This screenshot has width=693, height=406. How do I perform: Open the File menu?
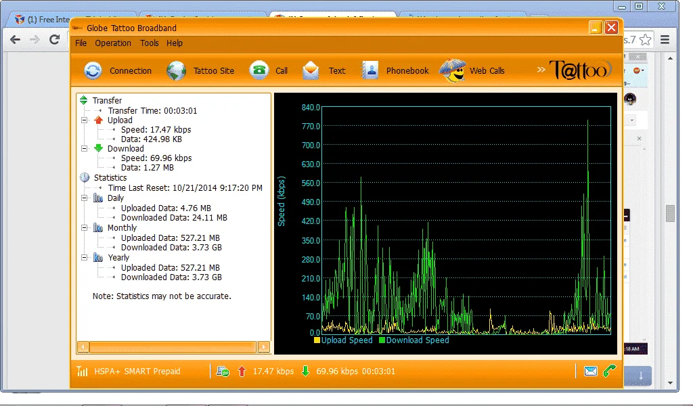81,43
